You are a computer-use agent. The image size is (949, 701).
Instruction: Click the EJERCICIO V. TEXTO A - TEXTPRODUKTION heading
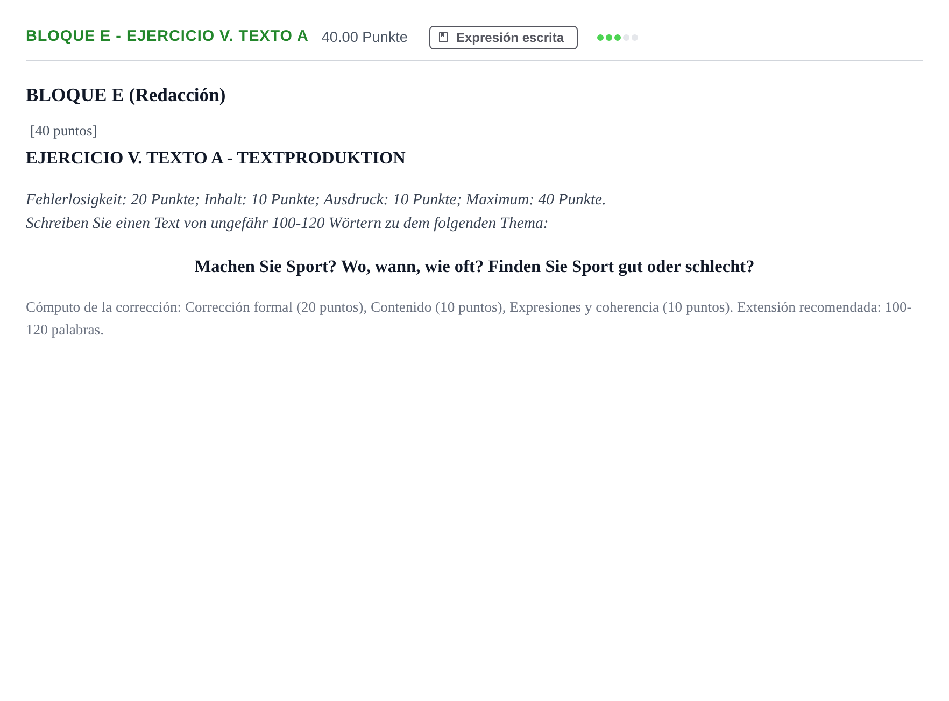point(215,158)
